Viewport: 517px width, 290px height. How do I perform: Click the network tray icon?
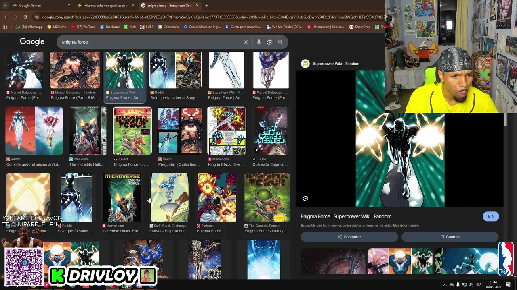(464, 285)
